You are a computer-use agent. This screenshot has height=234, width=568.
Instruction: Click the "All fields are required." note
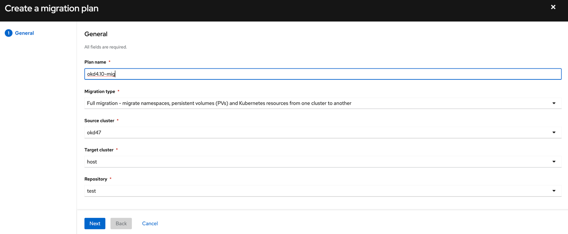tap(106, 47)
